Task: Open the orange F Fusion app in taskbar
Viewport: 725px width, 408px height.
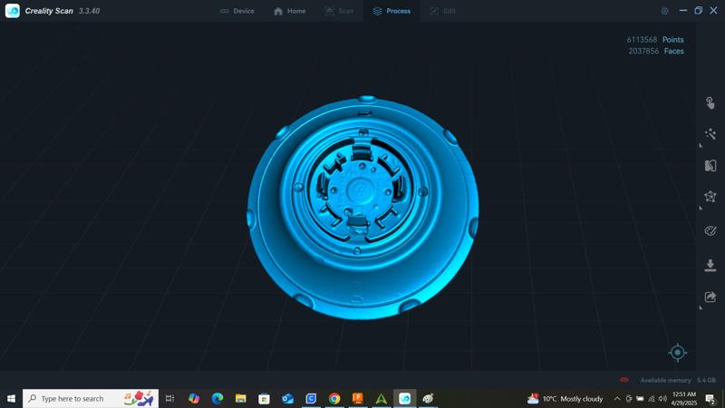Action: click(x=358, y=398)
